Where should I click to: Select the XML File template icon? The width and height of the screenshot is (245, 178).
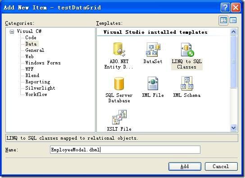coord(153,83)
